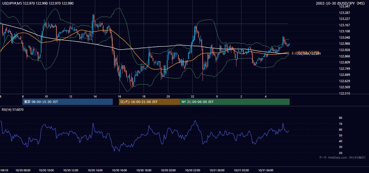Select the London 16:00-21:00 JST session bar
The width and height of the screenshot is (369, 173).
(149, 102)
